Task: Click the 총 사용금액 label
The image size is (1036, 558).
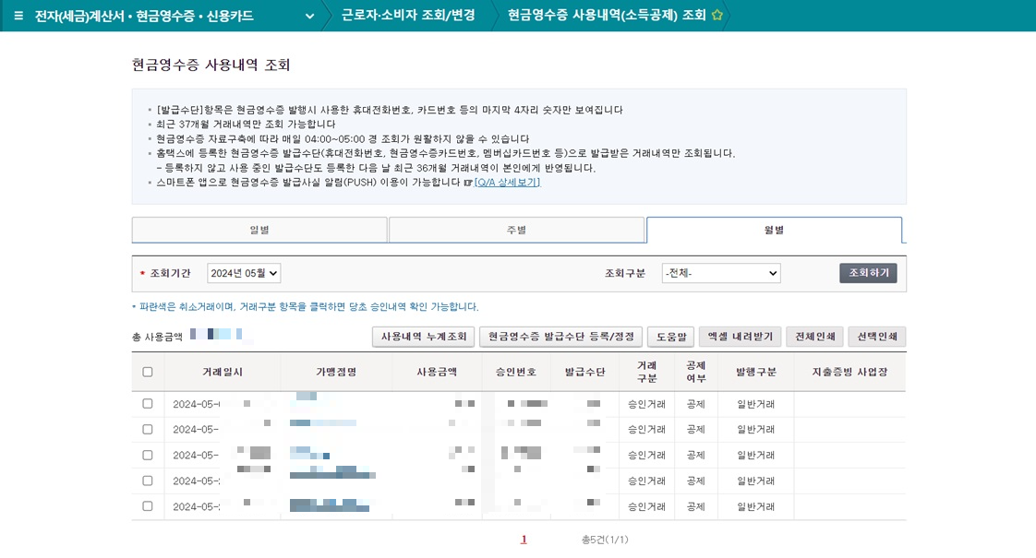Action: [x=157, y=337]
